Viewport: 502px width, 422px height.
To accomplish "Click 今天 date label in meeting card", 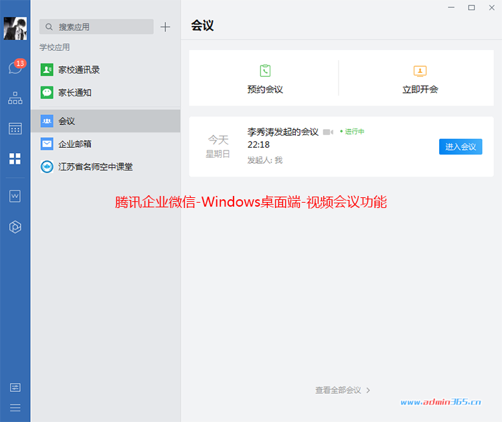I will pos(218,140).
